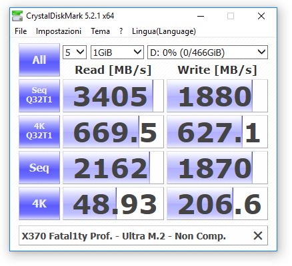The height and width of the screenshot is (266, 292).
Task: Open the test count dropdown showing 5
Action: point(75,53)
